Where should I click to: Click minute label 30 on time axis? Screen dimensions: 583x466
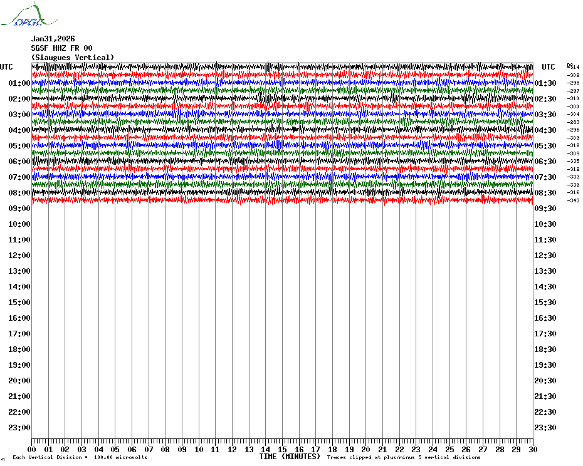(533, 449)
